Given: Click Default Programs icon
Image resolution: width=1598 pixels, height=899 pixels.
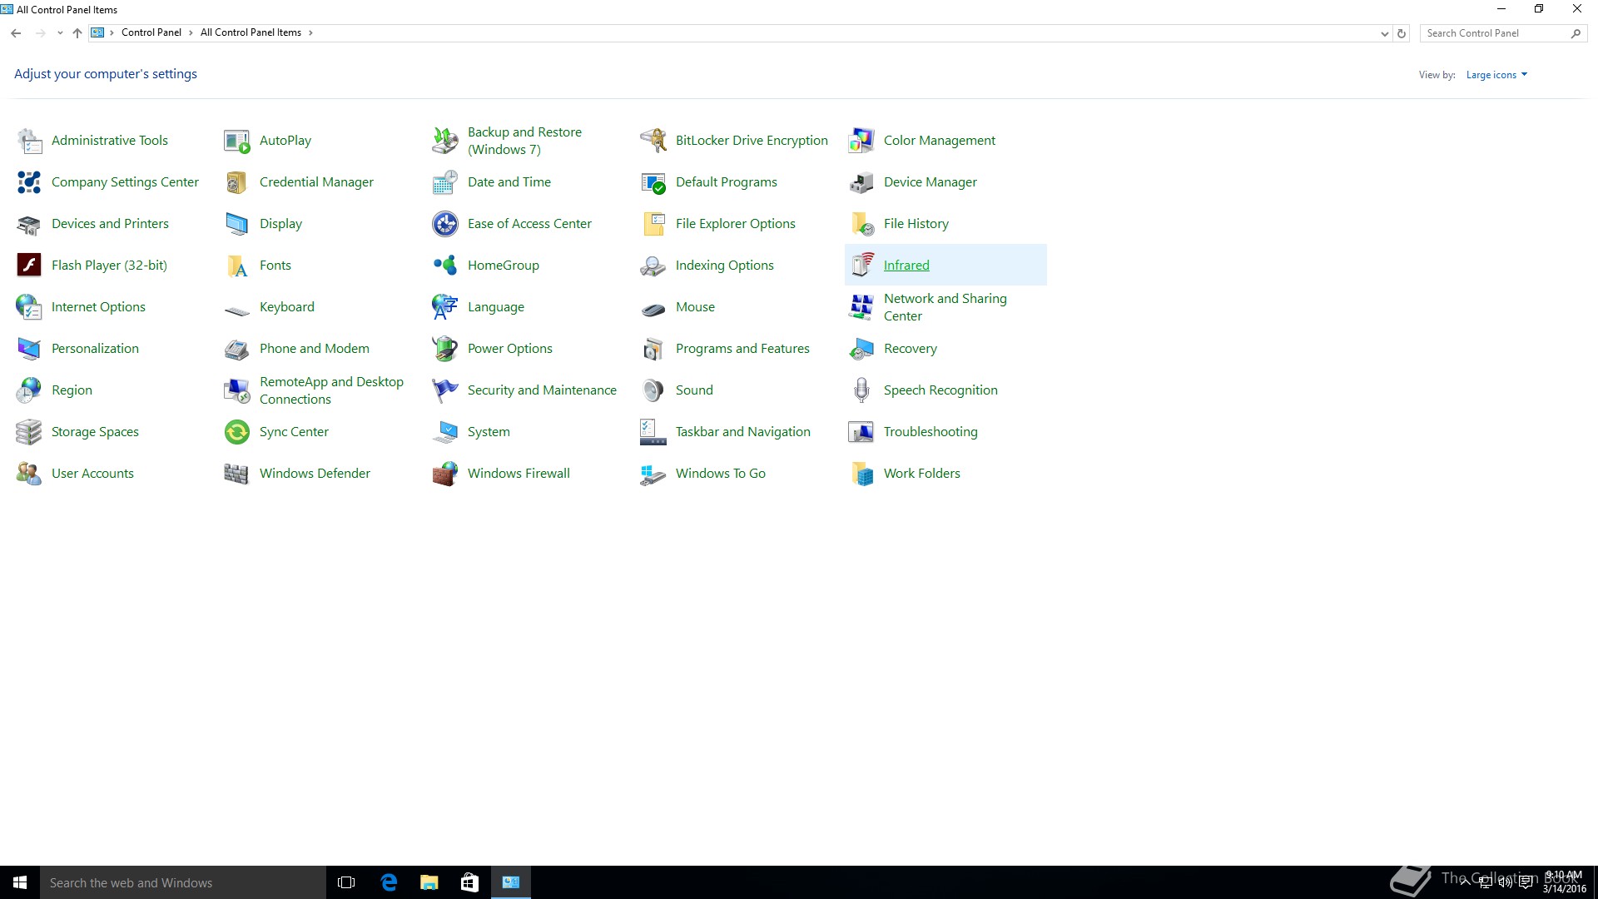Looking at the screenshot, I should coord(653,182).
